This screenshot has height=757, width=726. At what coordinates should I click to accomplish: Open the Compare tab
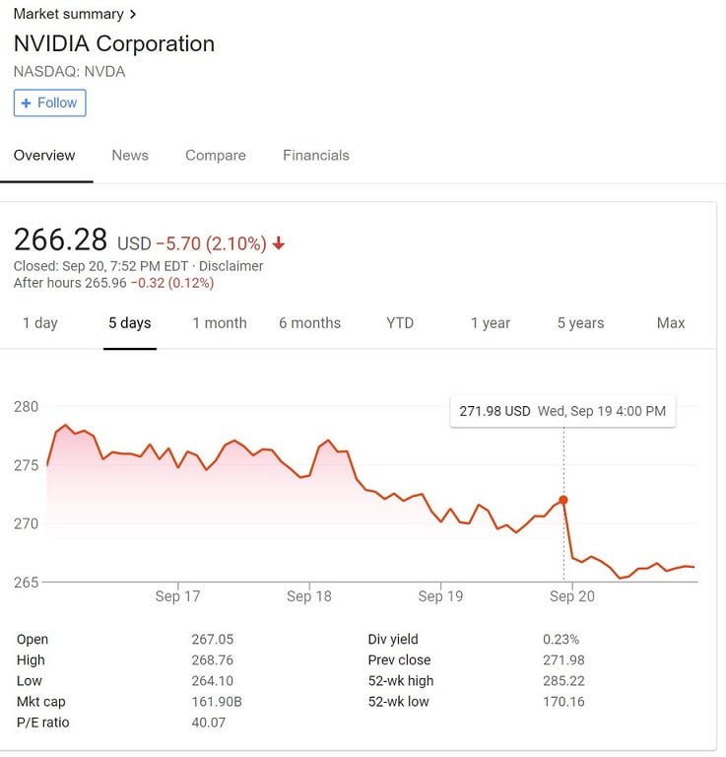(216, 155)
